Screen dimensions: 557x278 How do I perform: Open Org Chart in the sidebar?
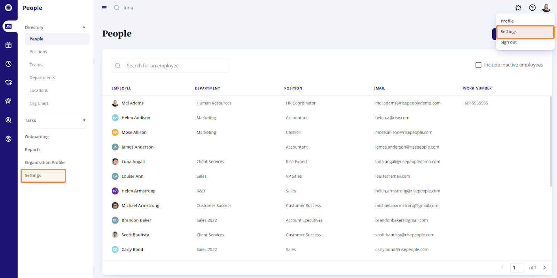point(39,103)
